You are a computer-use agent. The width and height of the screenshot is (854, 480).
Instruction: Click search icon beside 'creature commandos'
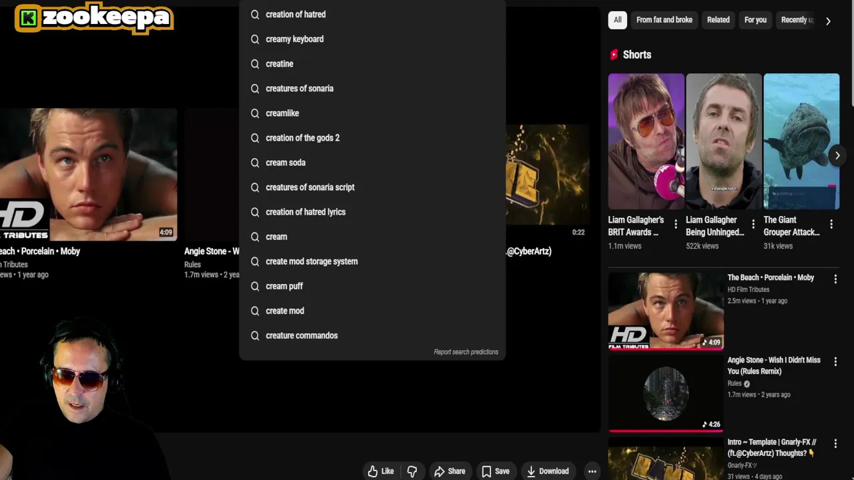coord(255,335)
